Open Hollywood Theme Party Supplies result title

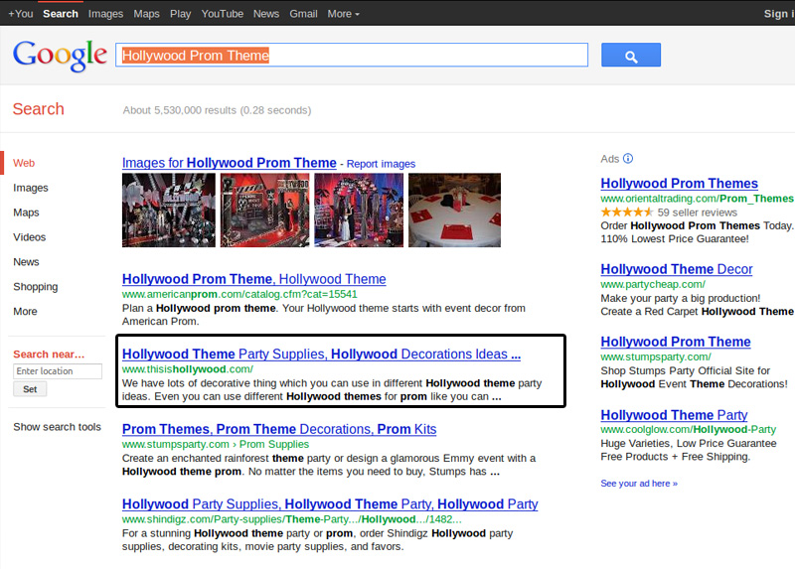pos(321,355)
